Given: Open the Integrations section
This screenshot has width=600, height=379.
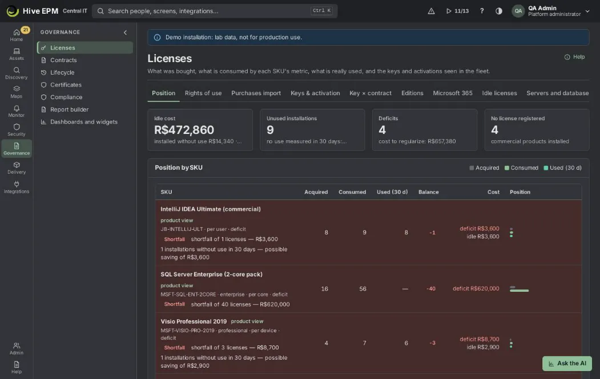Looking at the screenshot, I should coord(17,187).
